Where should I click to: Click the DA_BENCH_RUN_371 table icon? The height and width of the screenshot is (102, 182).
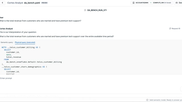[x=85, y=10]
